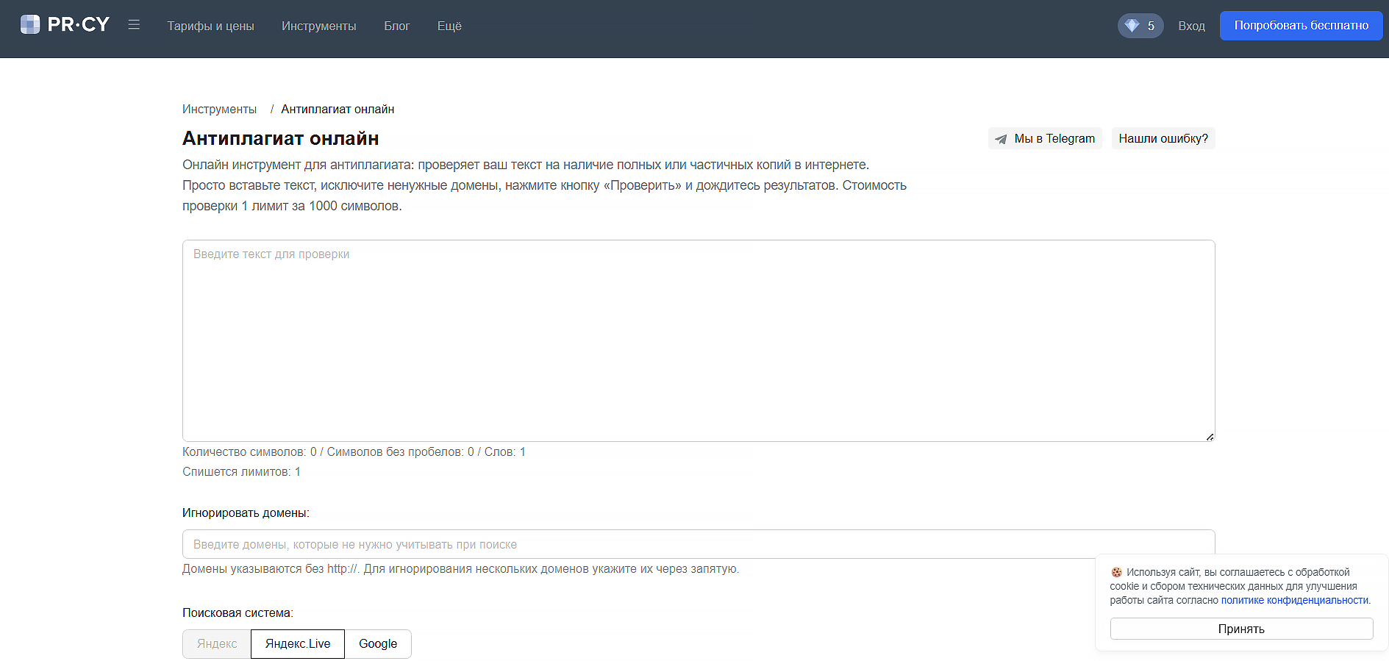Focus the ignore domains input field
This screenshot has height=661, width=1389.
(699, 544)
